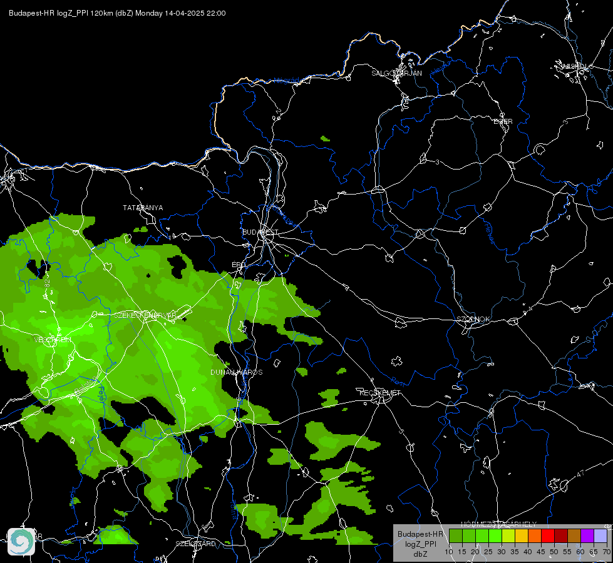Click the dbZ unit label in legend
The width and height of the screenshot is (613, 563).
pos(420,554)
